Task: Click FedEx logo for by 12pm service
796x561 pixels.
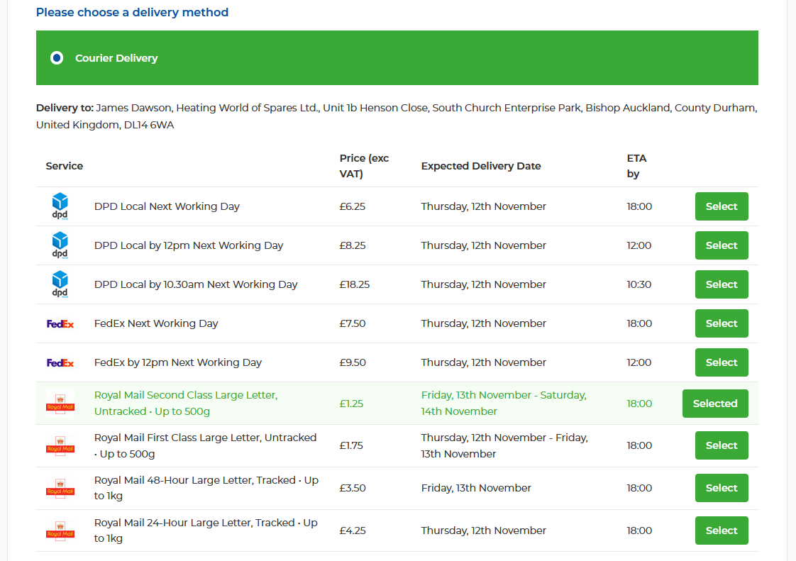Action: (60, 363)
